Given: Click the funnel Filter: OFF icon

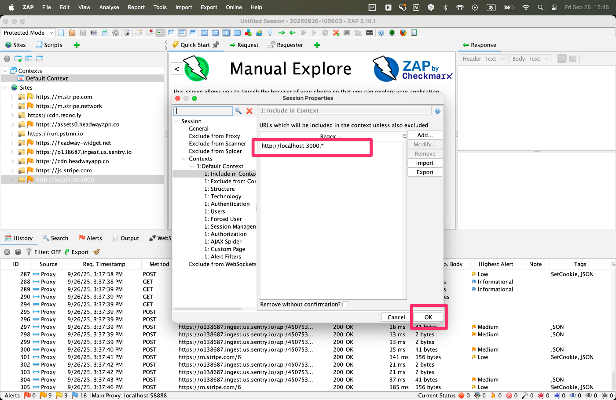Looking at the screenshot, I should click(29, 252).
